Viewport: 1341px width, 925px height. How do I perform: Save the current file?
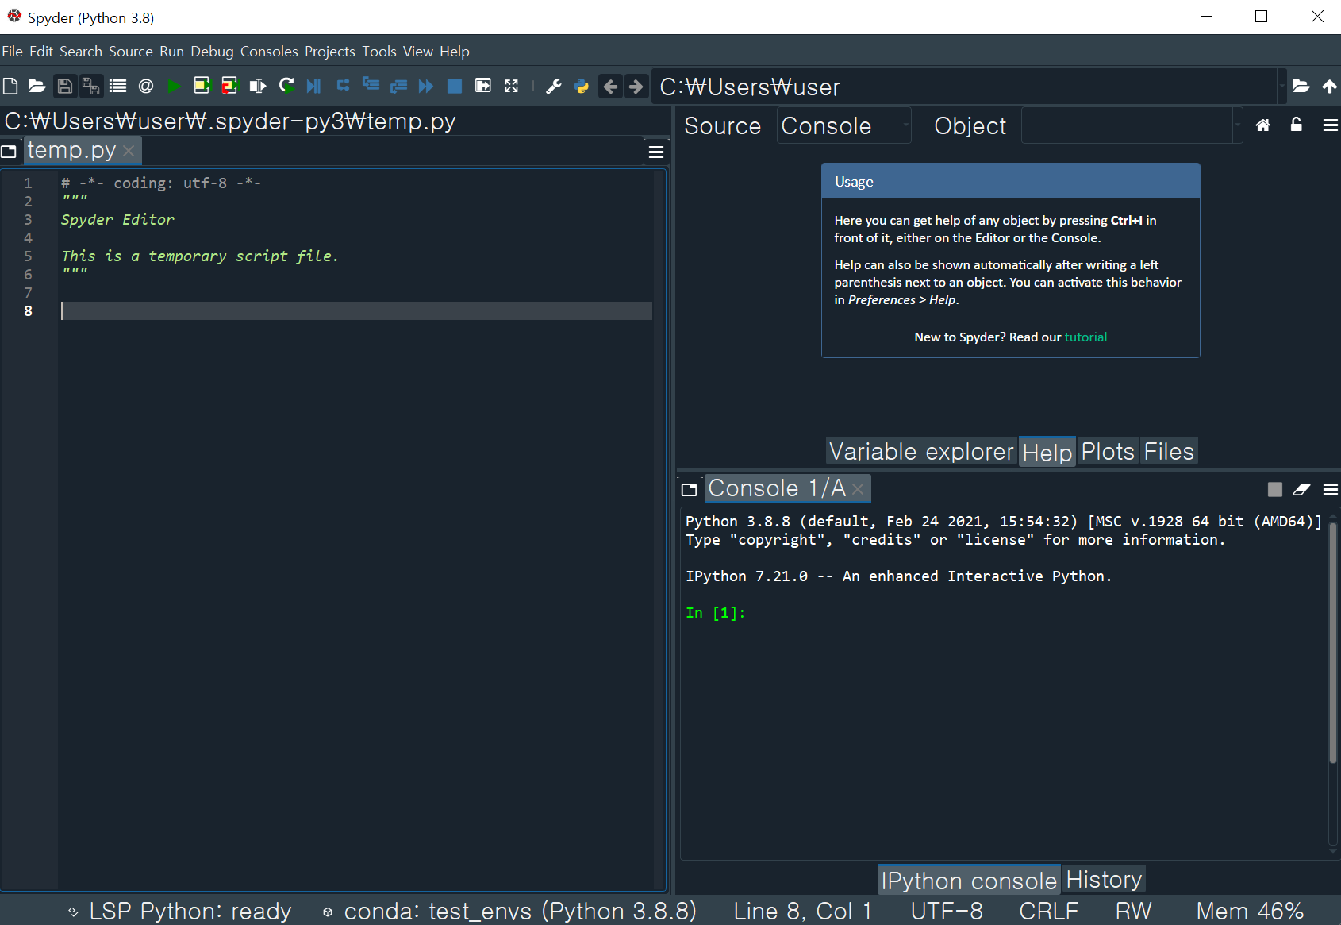pos(65,86)
